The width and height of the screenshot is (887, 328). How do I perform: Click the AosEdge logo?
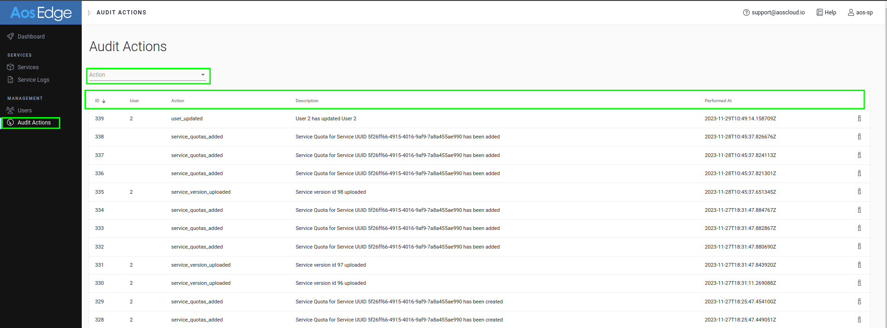41,13
